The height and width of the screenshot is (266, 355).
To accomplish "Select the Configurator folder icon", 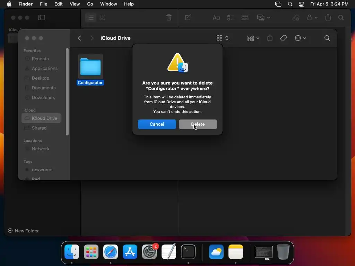I will (x=90, y=66).
